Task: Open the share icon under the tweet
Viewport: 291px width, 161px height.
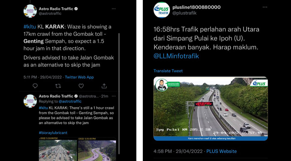Action: click(x=104, y=86)
